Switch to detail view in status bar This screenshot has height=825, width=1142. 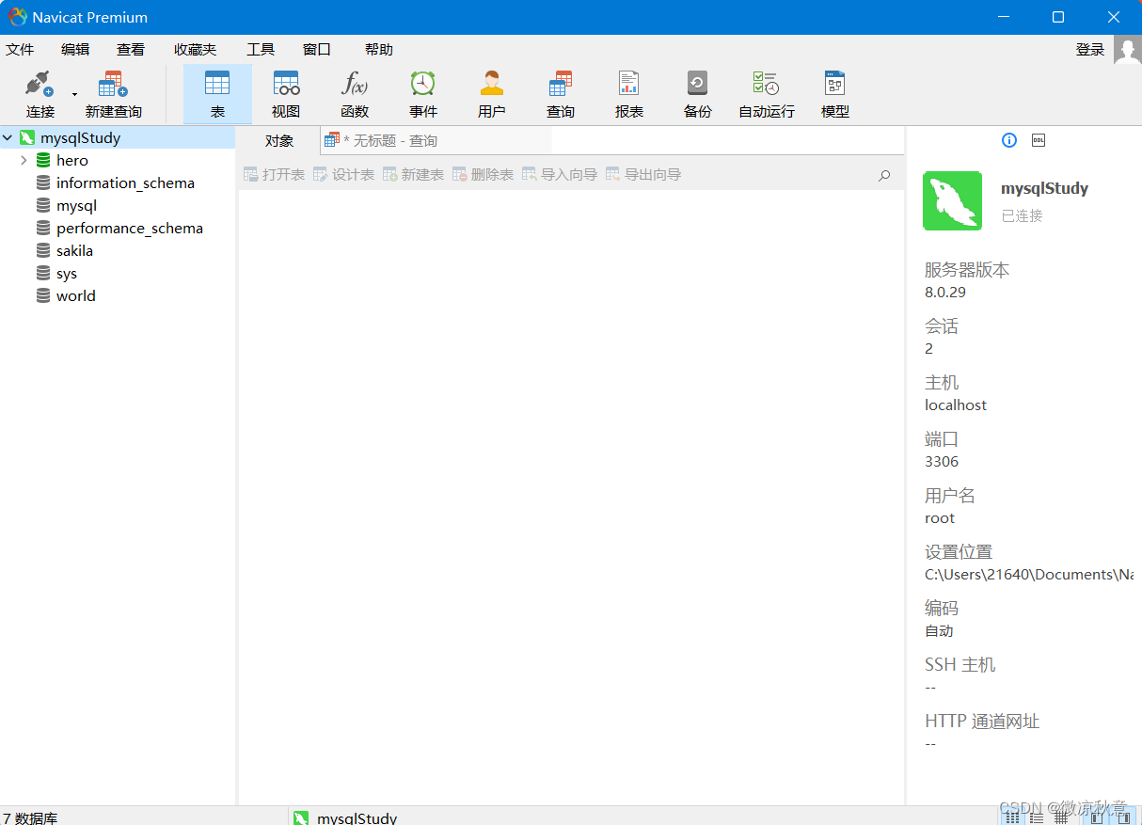click(x=1037, y=817)
